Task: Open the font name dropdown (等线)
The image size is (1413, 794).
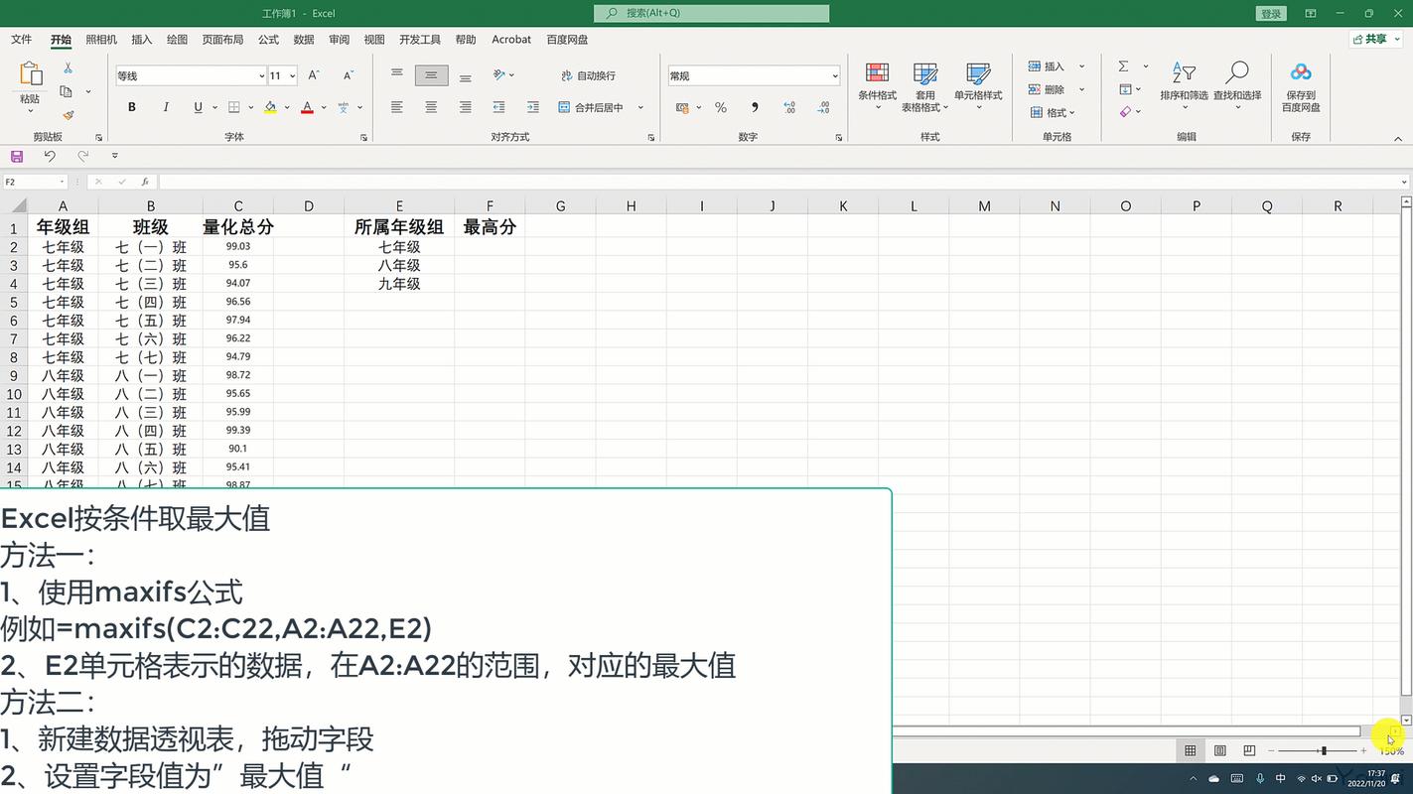Action: pyautogui.click(x=261, y=76)
